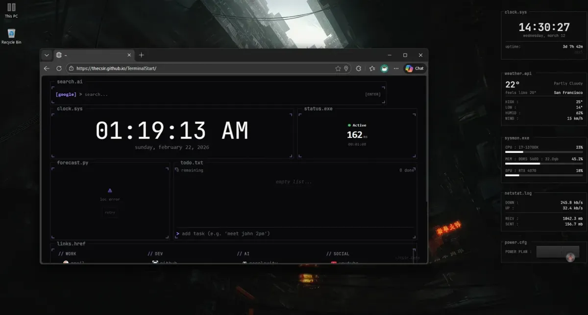Click the RECV '1842.3 mb' value in netstat.log
Image resolution: width=588 pixels, height=315 pixels.
tap(573, 219)
